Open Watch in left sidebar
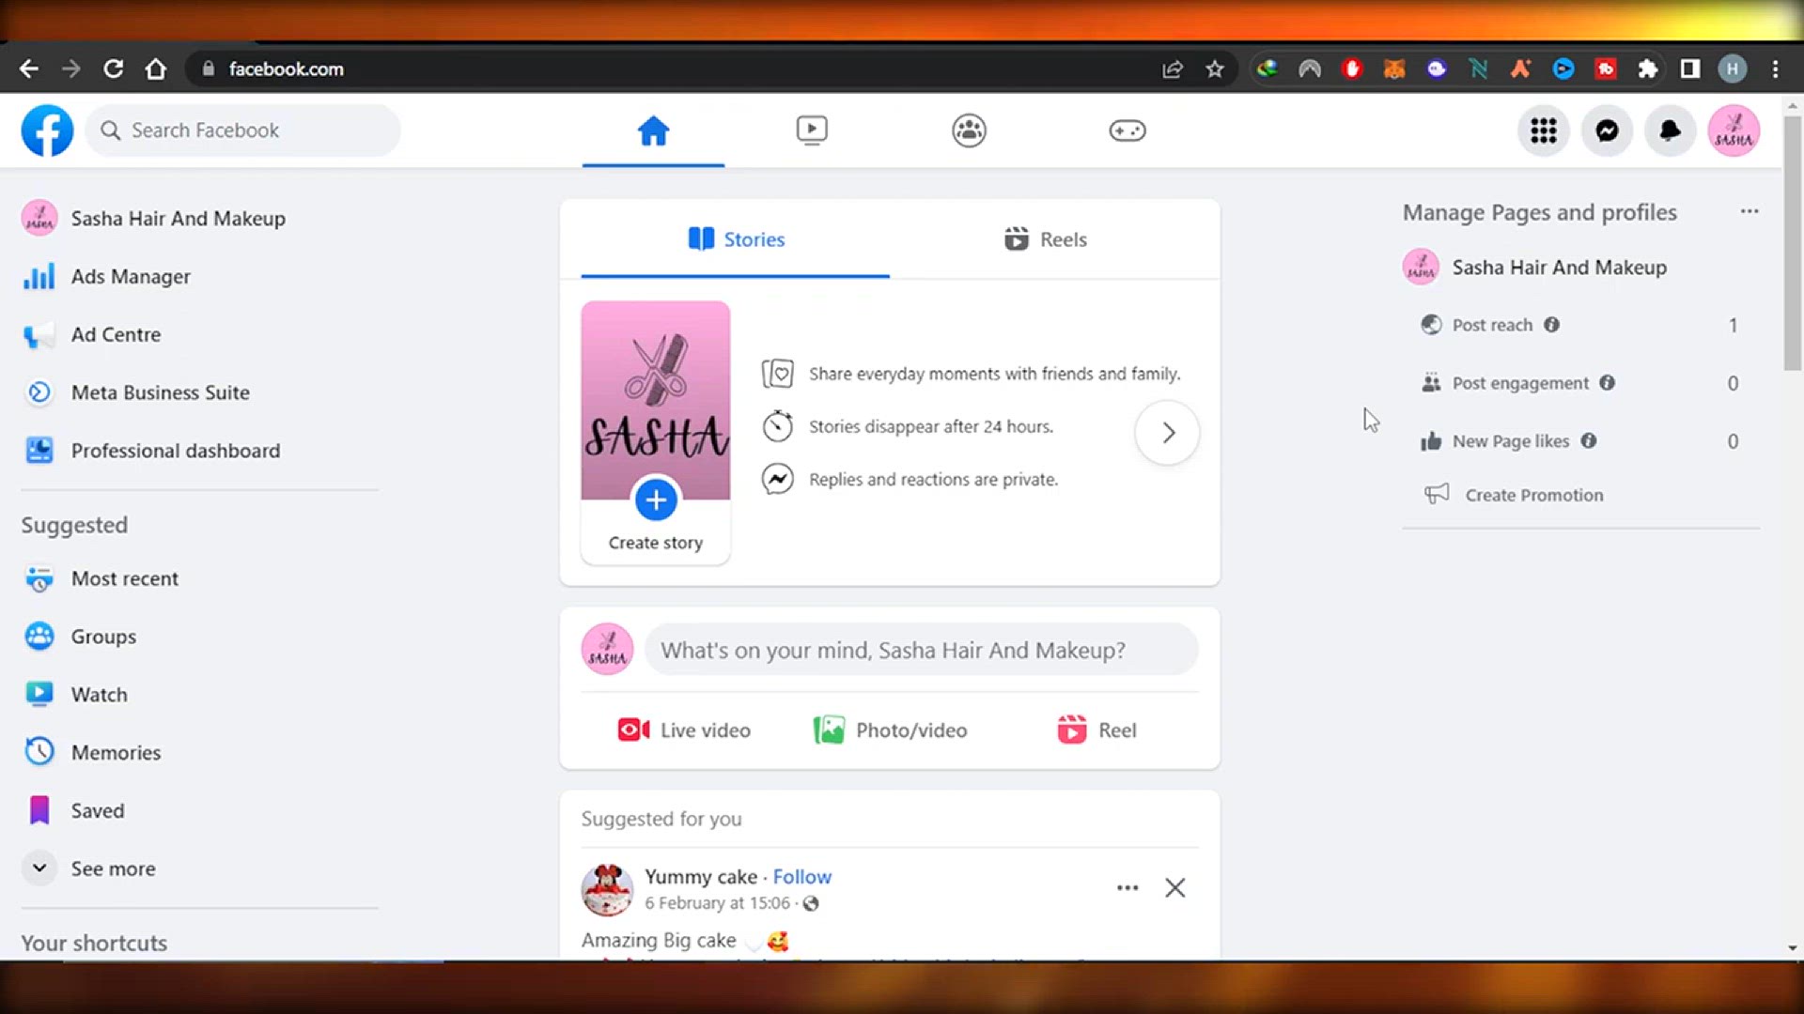1804x1014 pixels. click(x=99, y=695)
